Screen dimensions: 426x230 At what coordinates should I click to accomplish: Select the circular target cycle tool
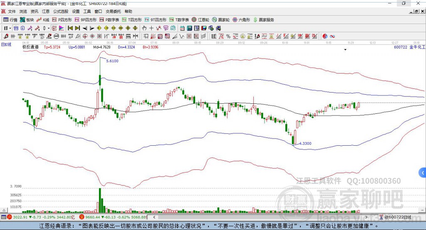[85, 37]
